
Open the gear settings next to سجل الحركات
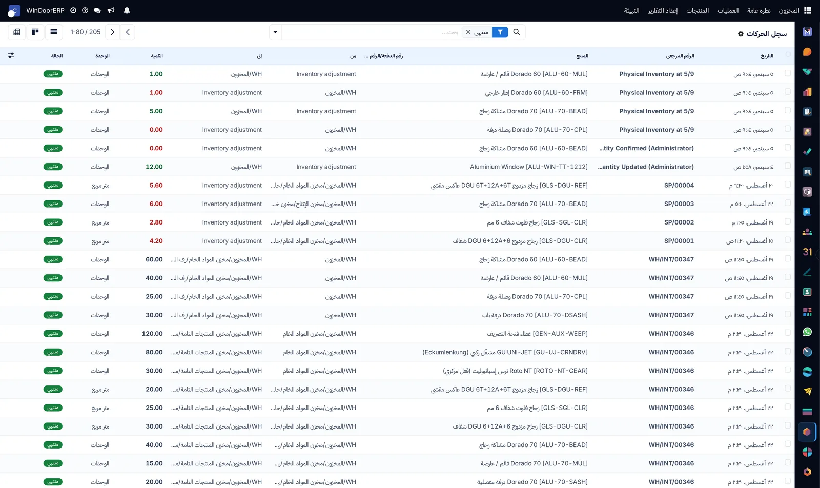[x=741, y=34]
